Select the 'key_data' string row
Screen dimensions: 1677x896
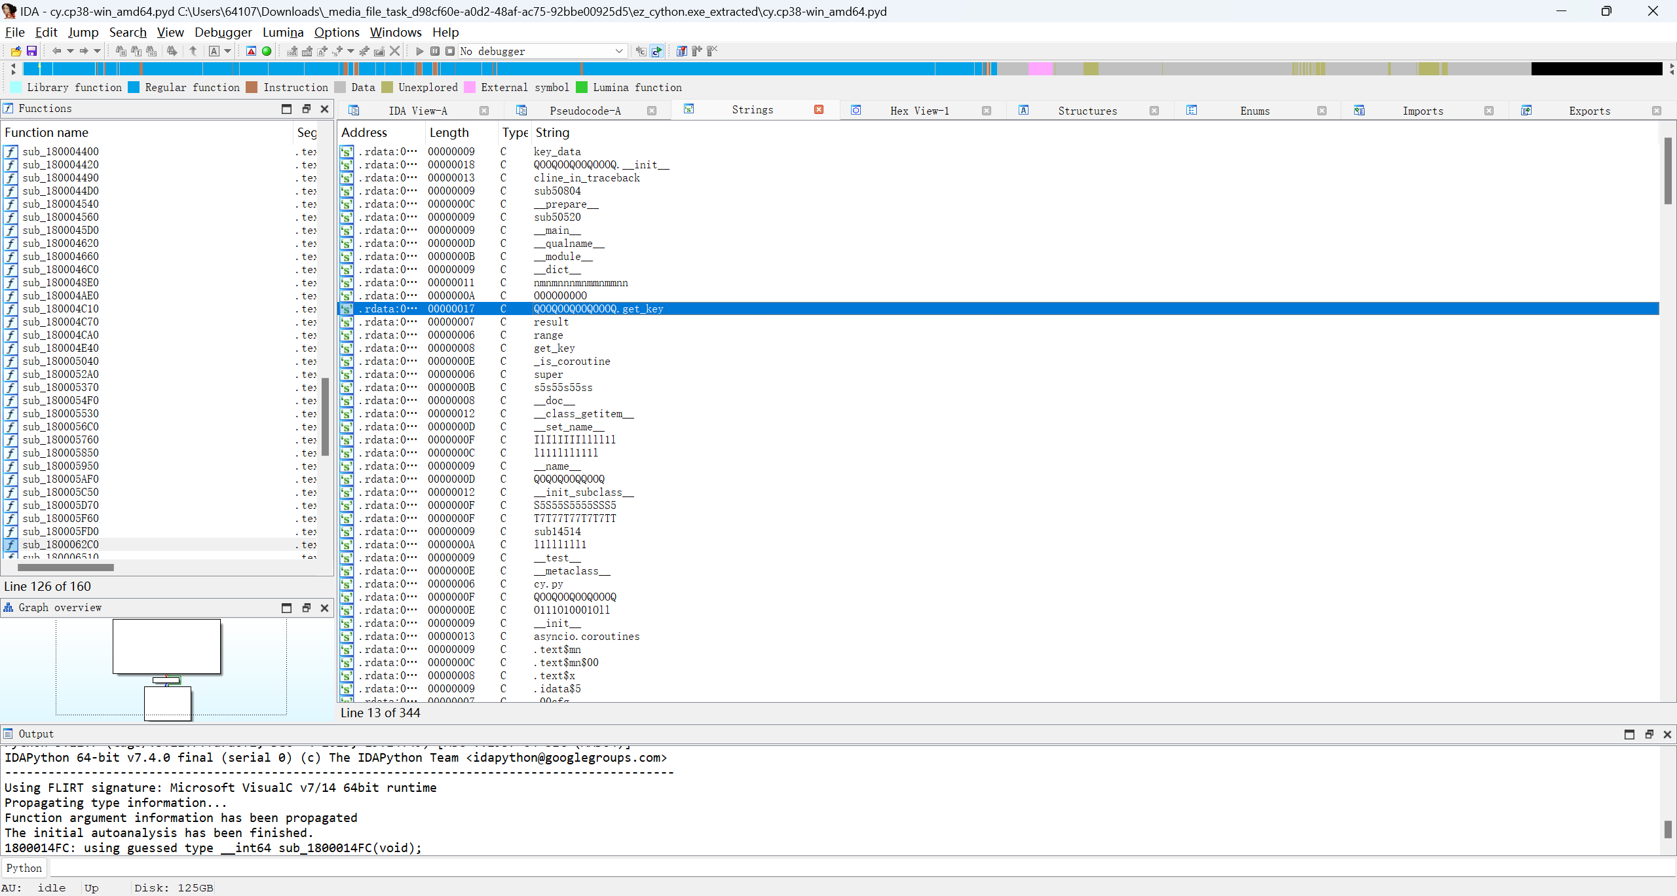coord(998,151)
